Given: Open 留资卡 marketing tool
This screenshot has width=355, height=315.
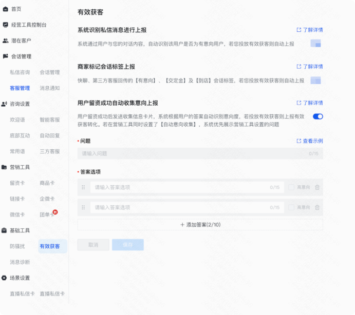Looking at the screenshot, I should (17, 183).
